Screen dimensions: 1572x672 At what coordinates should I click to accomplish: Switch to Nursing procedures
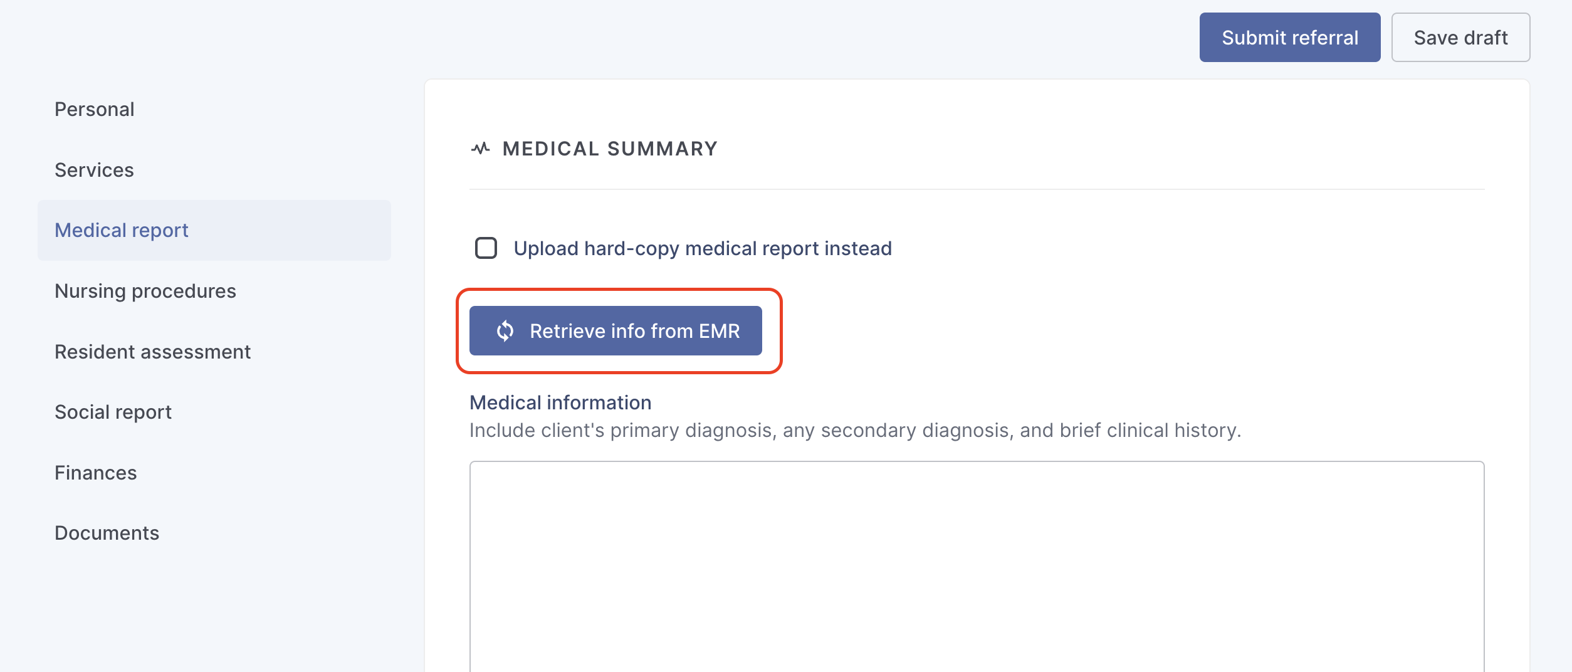click(x=145, y=291)
